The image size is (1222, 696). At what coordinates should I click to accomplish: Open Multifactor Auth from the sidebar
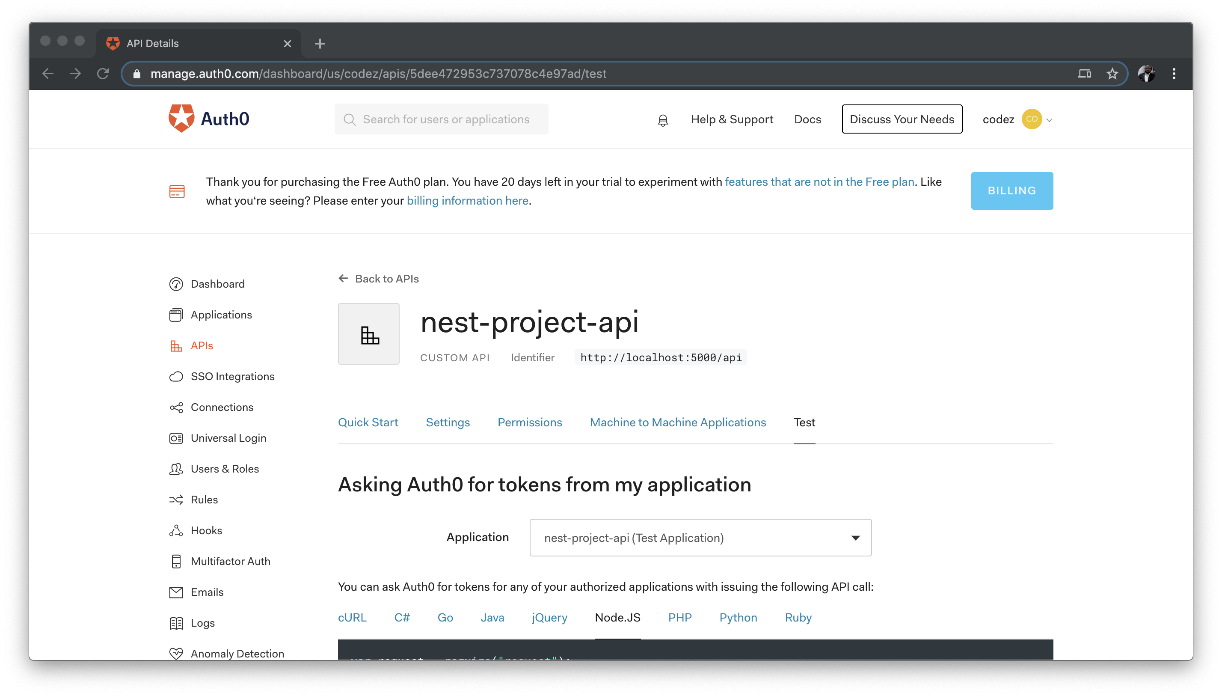(230, 561)
